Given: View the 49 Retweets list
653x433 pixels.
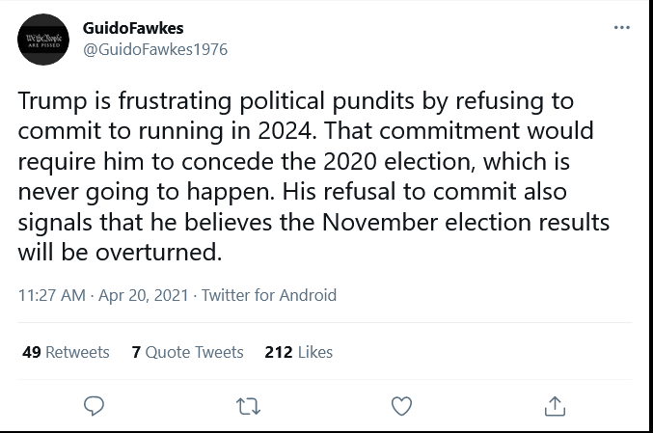Looking at the screenshot, I should click(x=66, y=352).
